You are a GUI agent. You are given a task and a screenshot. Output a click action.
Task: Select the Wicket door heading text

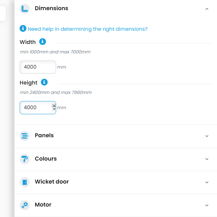(x=52, y=182)
